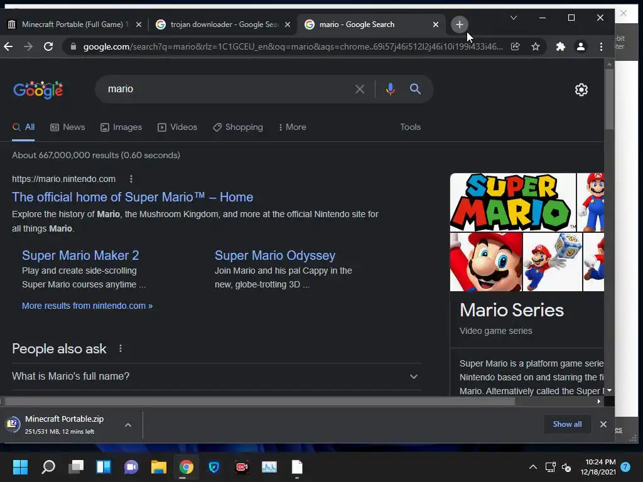Clear the search box text
Image resolution: width=643 pixels, height=482 pixels.
click(x=360, y=89)
